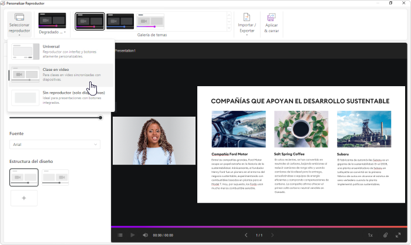Restore the Personalizar Reproductor window

point(390,3)
